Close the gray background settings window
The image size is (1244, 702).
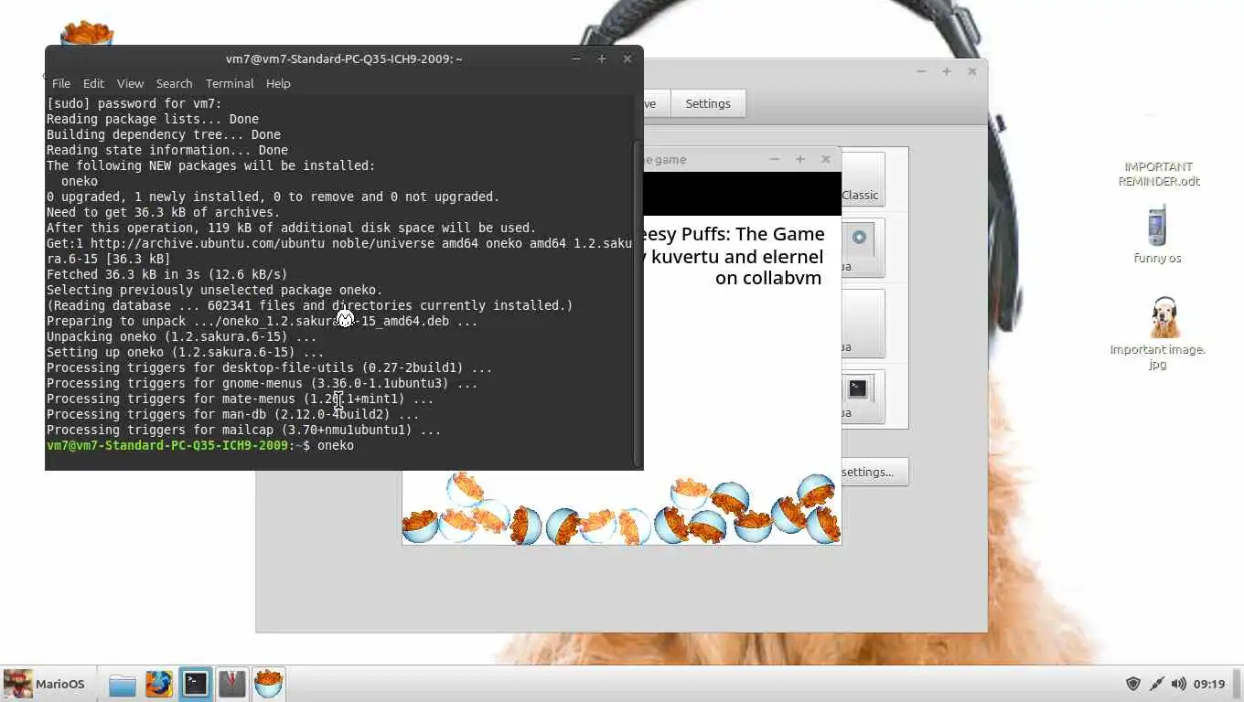click(x=972, y=71)
